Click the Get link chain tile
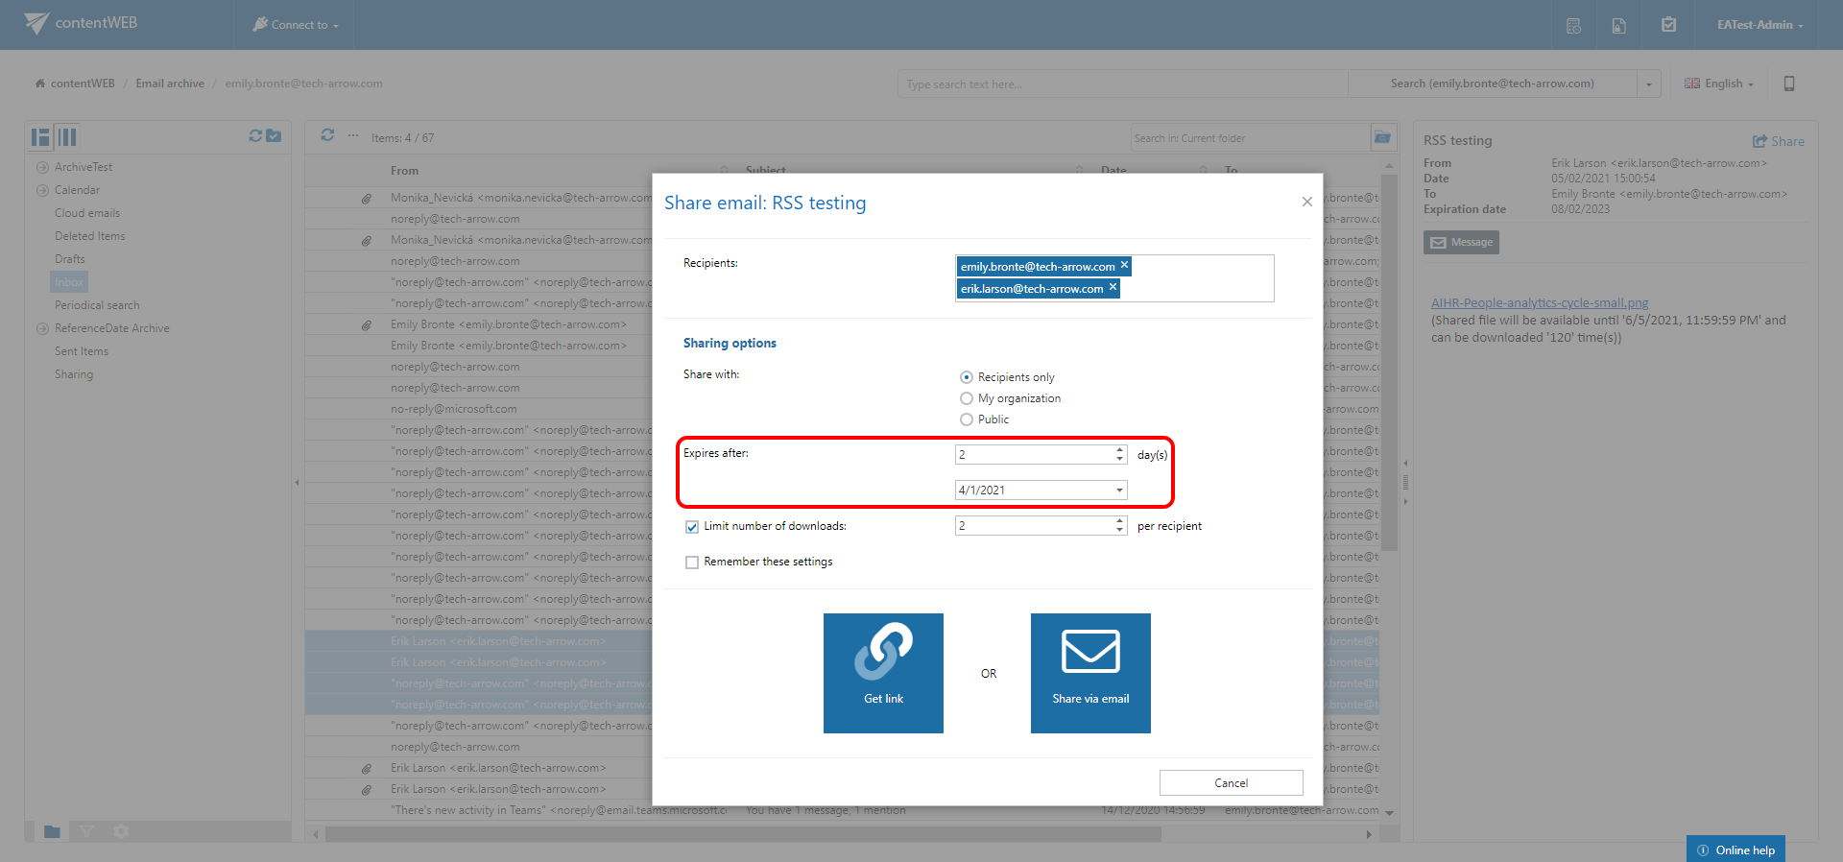Viewport: 1843px width, 862px height. (883, 673)
